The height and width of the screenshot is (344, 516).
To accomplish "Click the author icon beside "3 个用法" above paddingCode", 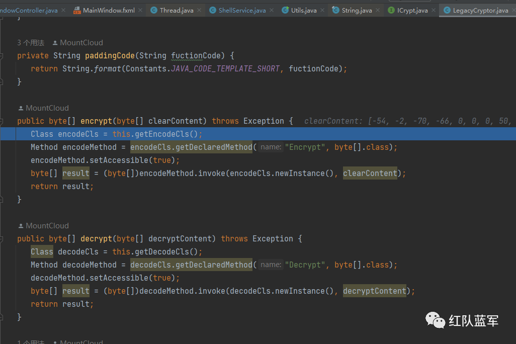I will [55, 43].
